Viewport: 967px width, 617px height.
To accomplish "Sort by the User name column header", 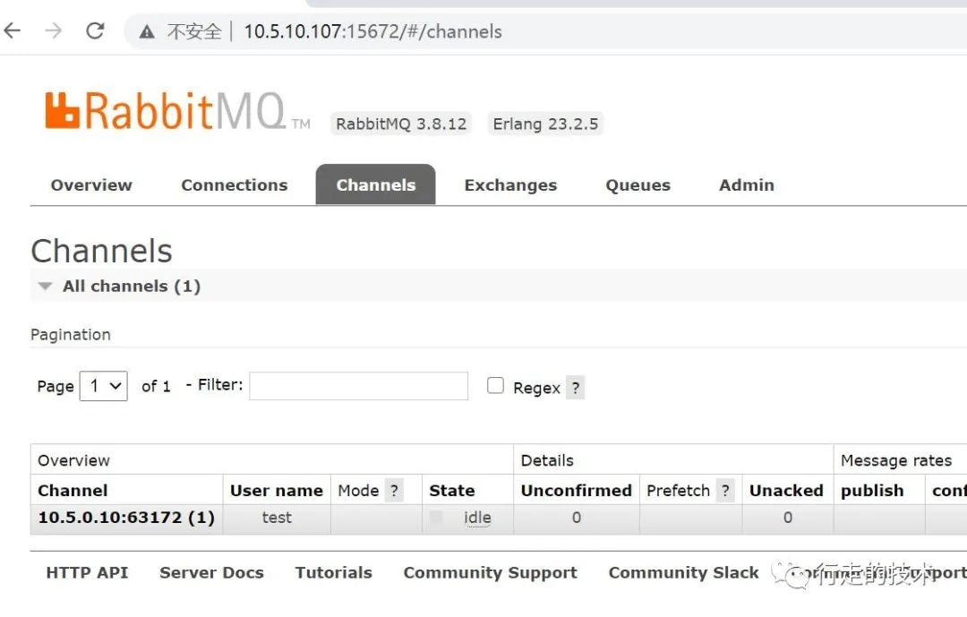I will coord(277,491).
